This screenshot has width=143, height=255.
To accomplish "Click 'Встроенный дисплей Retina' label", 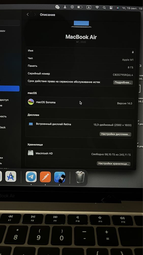I will click(53, 124).
